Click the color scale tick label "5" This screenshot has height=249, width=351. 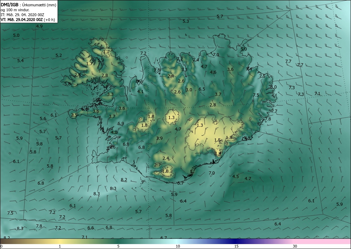pyautogui.click(x=118, y=247)
